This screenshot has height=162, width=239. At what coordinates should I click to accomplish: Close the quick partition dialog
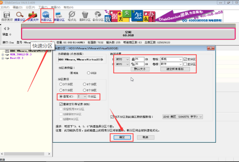coord(211,48)
